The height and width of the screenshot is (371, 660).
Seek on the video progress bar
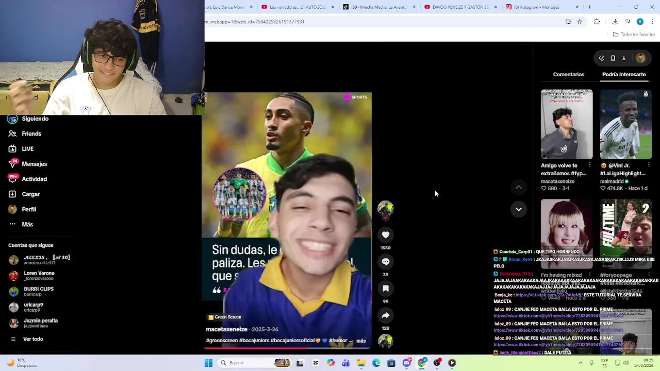pyautogui.click(x=288, y=349)
